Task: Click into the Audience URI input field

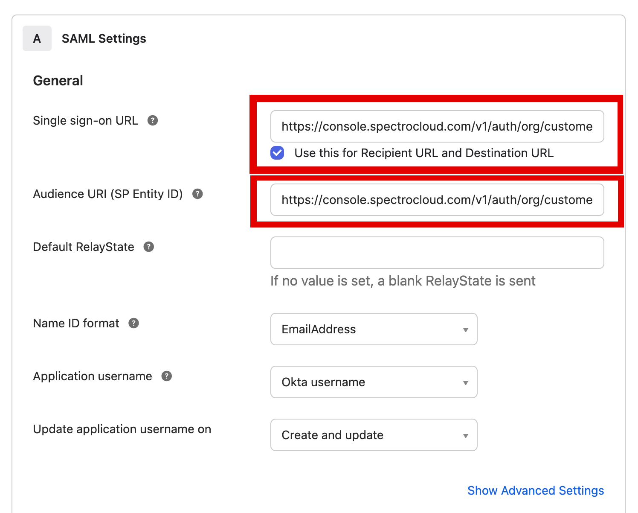Action: 437,200
